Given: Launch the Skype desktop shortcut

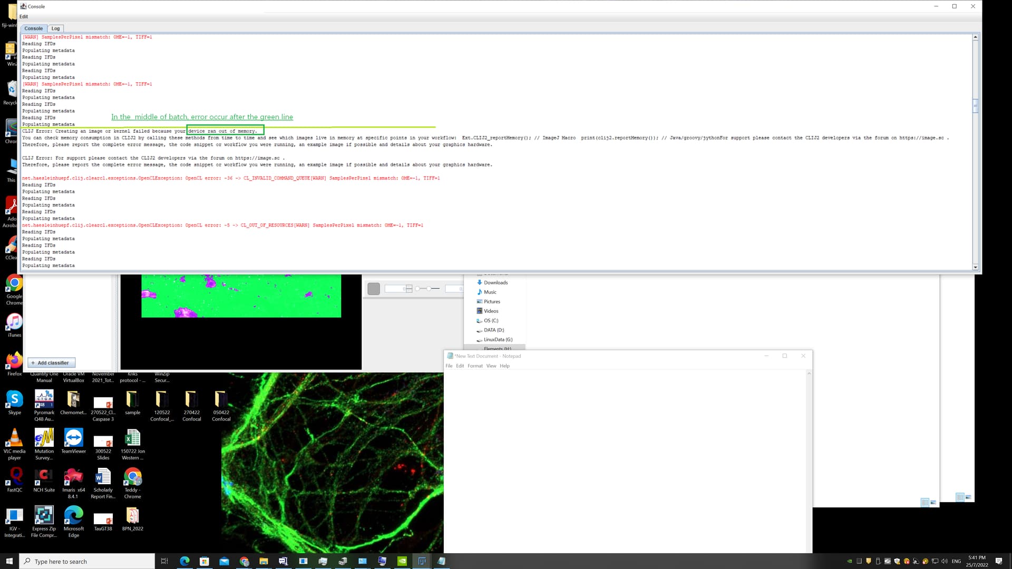Looking at the screenshot, I should [x=14, y=400].
